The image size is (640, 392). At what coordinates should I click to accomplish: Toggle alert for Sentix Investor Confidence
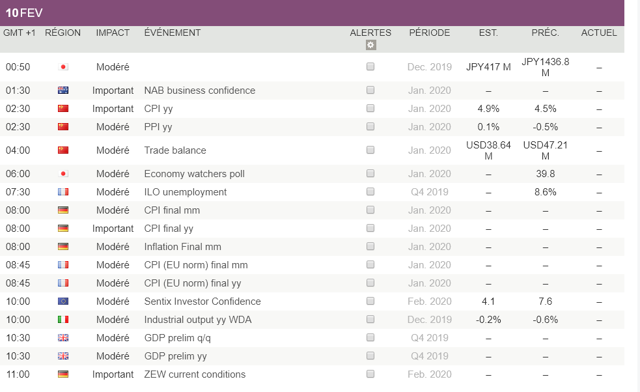pyautogui.click(x=370, y=301)
